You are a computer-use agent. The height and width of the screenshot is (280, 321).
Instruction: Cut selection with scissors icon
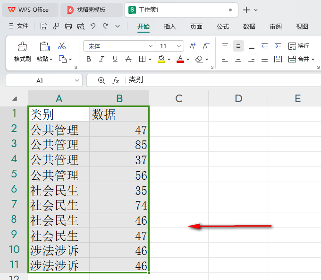pos(62,46)
